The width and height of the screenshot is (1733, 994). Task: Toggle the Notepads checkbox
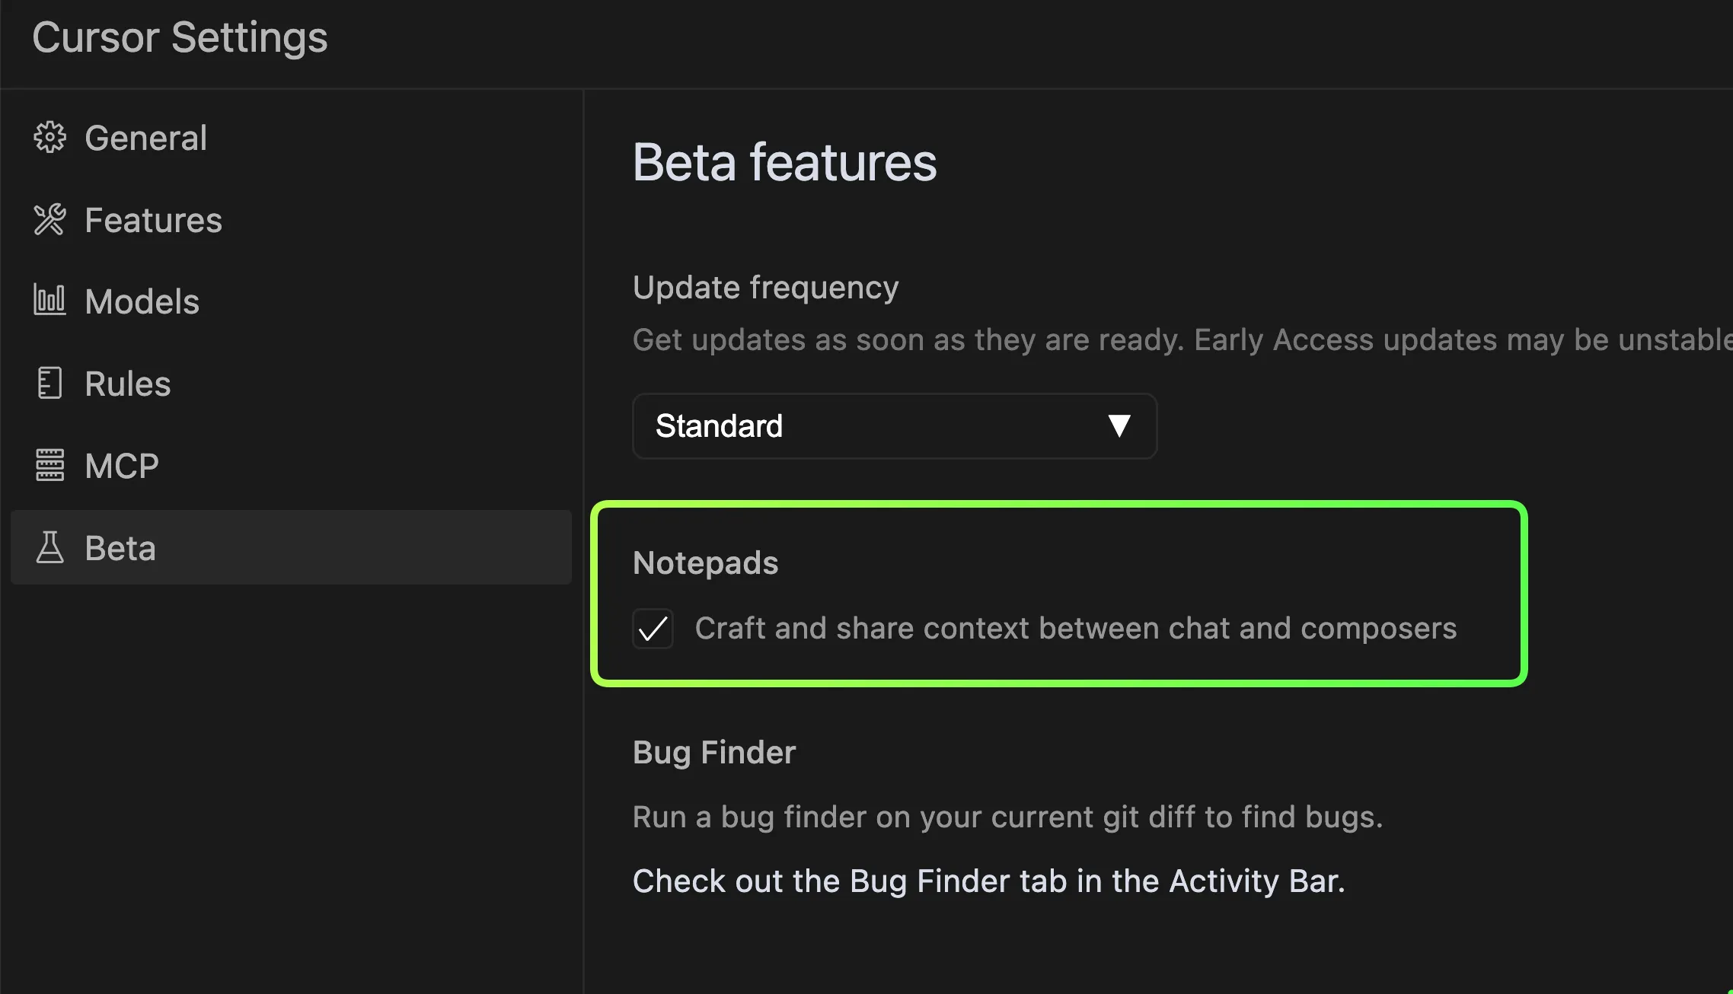point(653,629)
